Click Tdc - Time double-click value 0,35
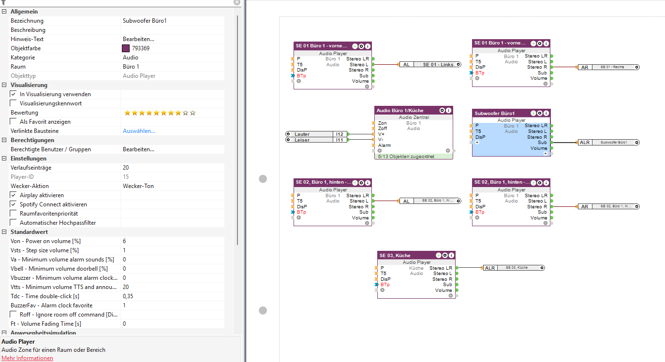The width and height of the screenshot is (665, 362). (x=173, y=296)
